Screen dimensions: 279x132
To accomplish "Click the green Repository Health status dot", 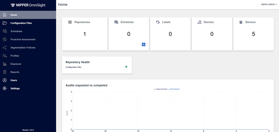I will (x=126, y=67).
